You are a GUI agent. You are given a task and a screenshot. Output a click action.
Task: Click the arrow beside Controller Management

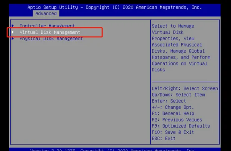[x=13, y=26]
